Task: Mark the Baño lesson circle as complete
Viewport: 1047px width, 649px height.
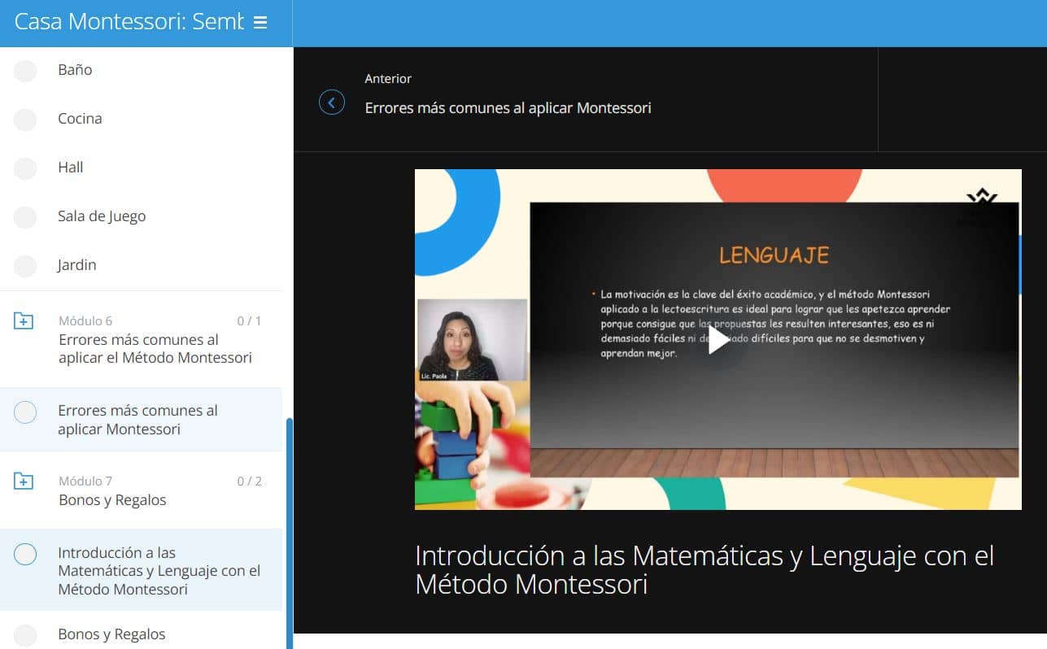Action: [26, 71]
